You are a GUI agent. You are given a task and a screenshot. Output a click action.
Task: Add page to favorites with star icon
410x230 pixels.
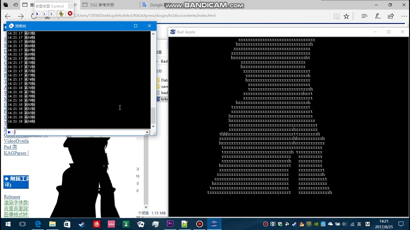(x=346, y=16)
